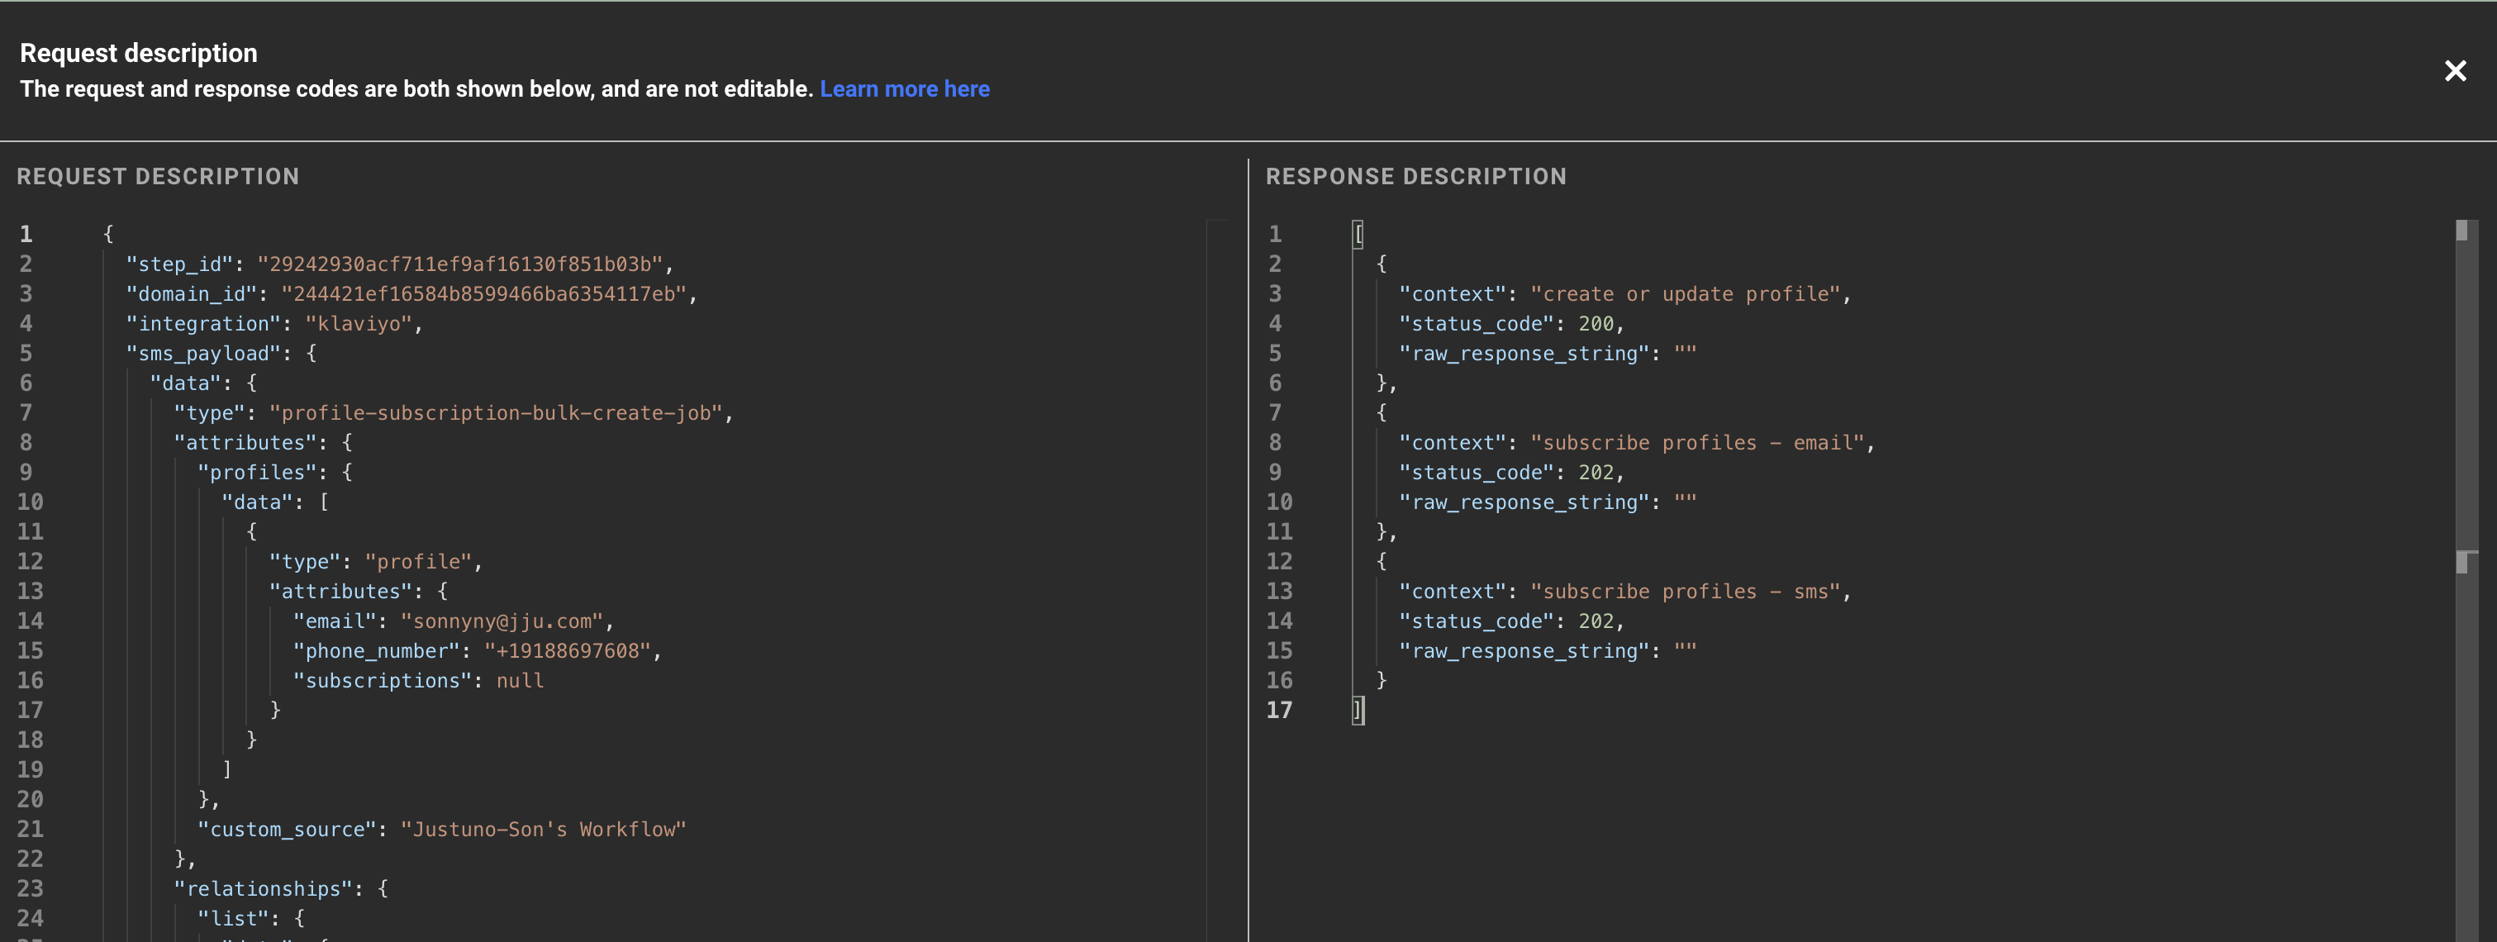Click "subscribe profiles - email" context value
The width and height of the screenshot is (2497, 942).
[1696, 443]
